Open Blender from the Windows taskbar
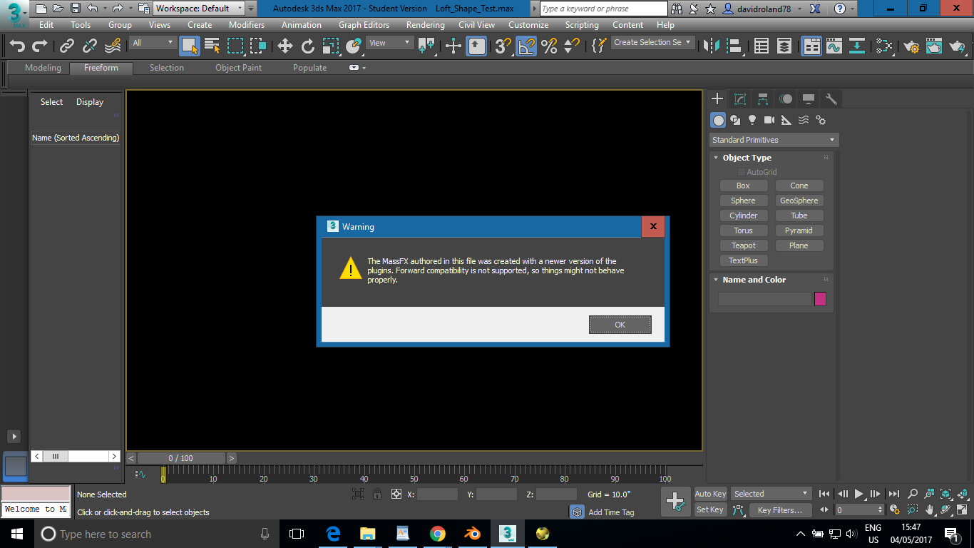This screenshot has height=548, width=974. click(471, 534)
